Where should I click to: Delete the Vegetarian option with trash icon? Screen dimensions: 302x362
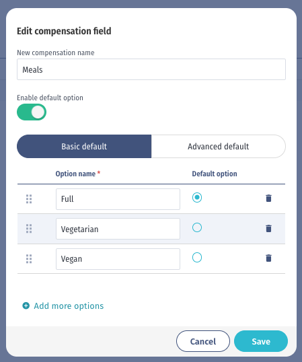point(268,228)
